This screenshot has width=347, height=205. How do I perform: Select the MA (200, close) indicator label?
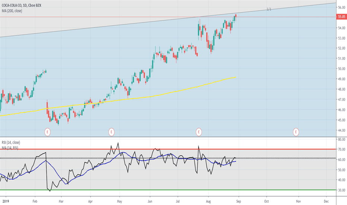tap(12, 11)
